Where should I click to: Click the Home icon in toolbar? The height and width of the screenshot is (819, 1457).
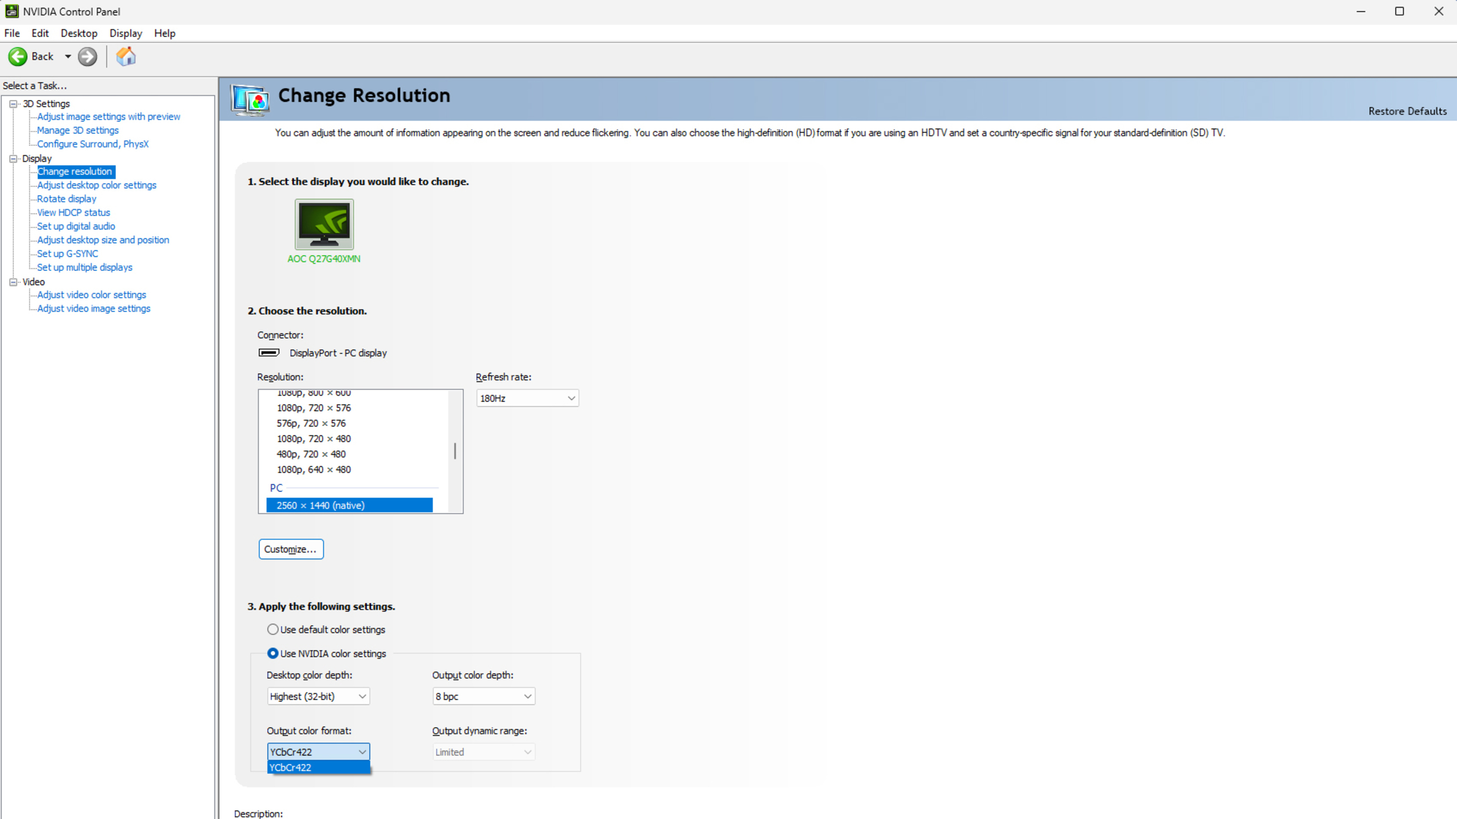126,57
